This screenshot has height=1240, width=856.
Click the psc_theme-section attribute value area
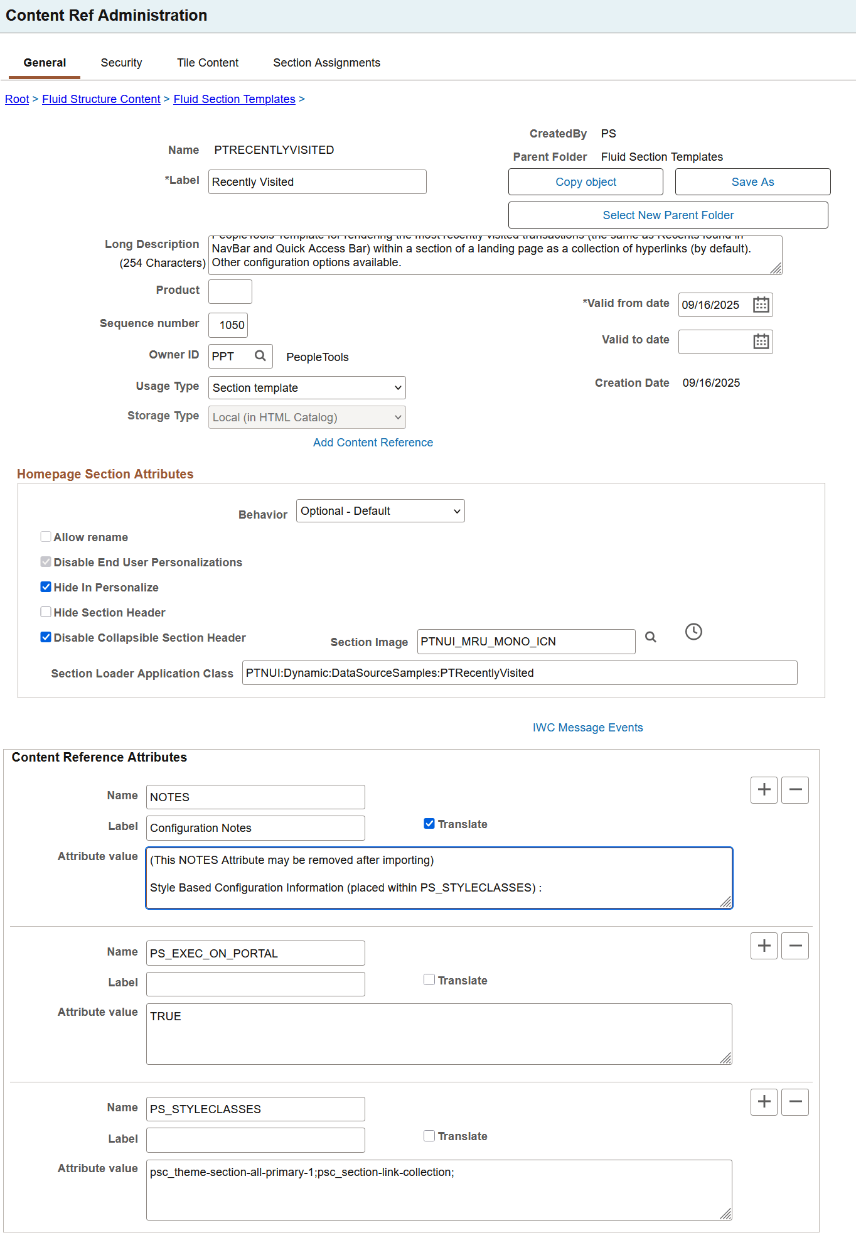(439, 1190)
